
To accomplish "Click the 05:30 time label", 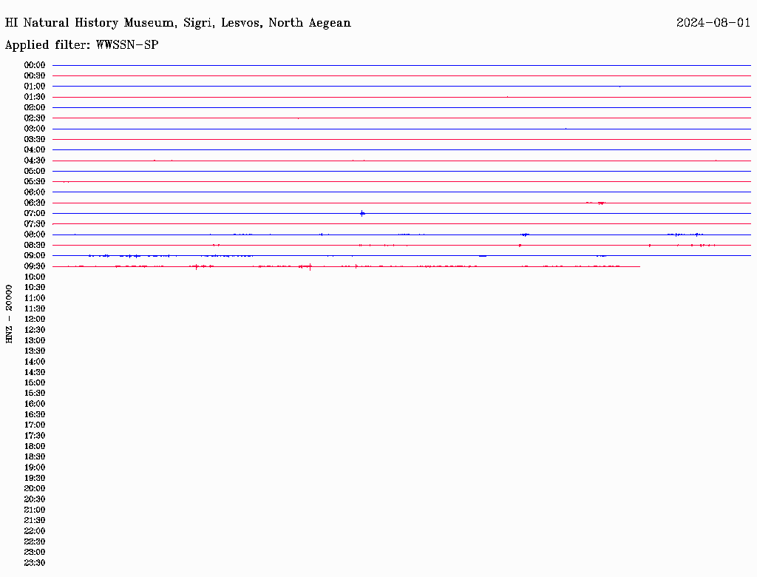I will coord(35,181).
